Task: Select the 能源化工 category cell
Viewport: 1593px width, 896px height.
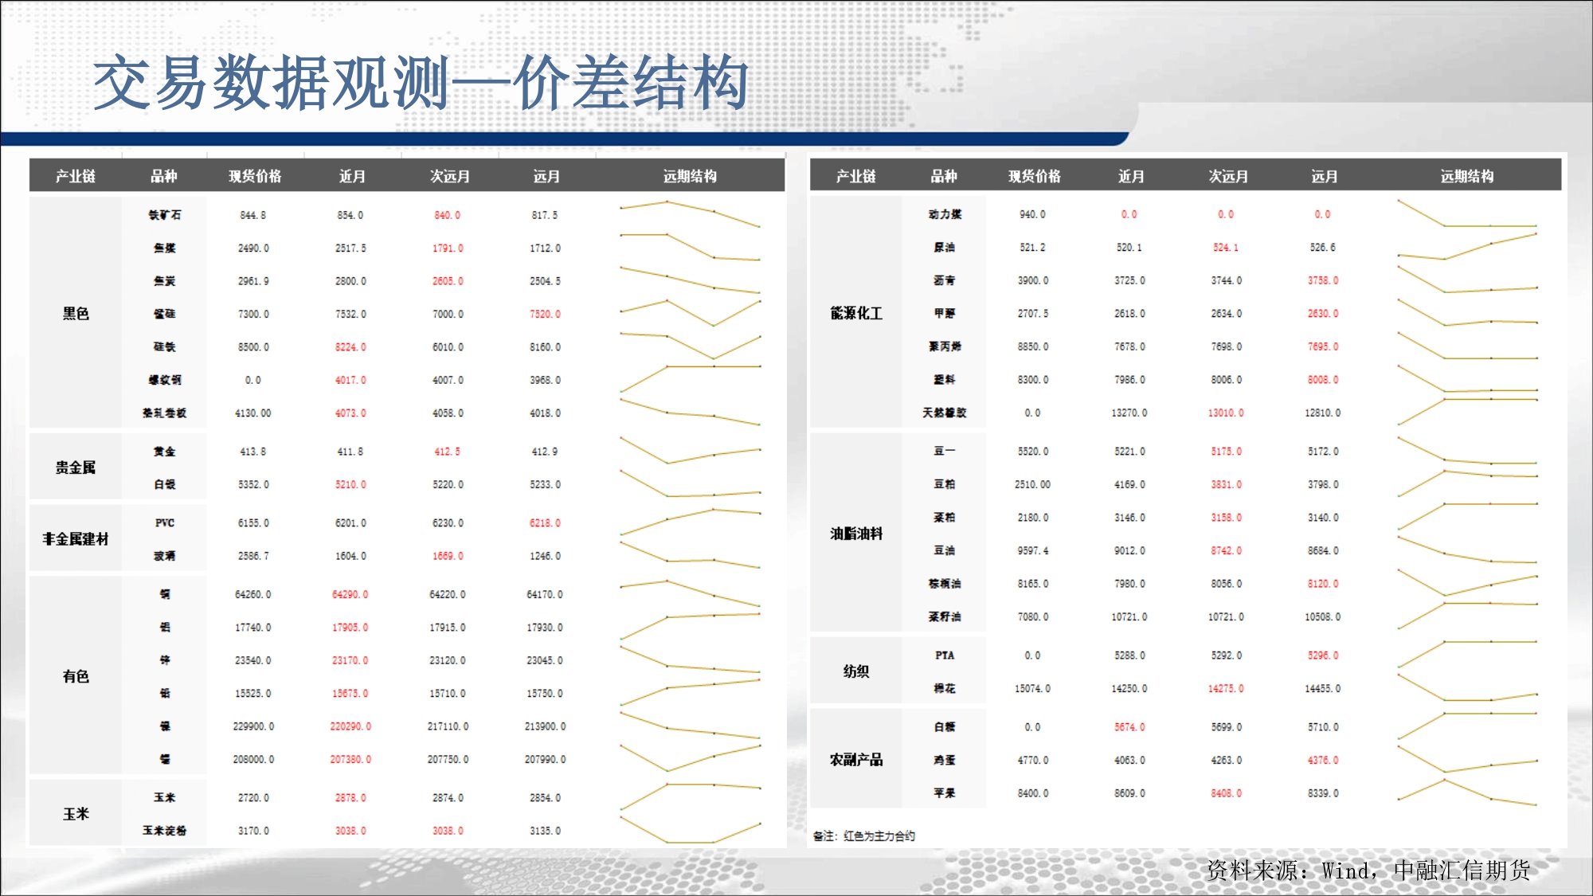Action: point(855,313)
